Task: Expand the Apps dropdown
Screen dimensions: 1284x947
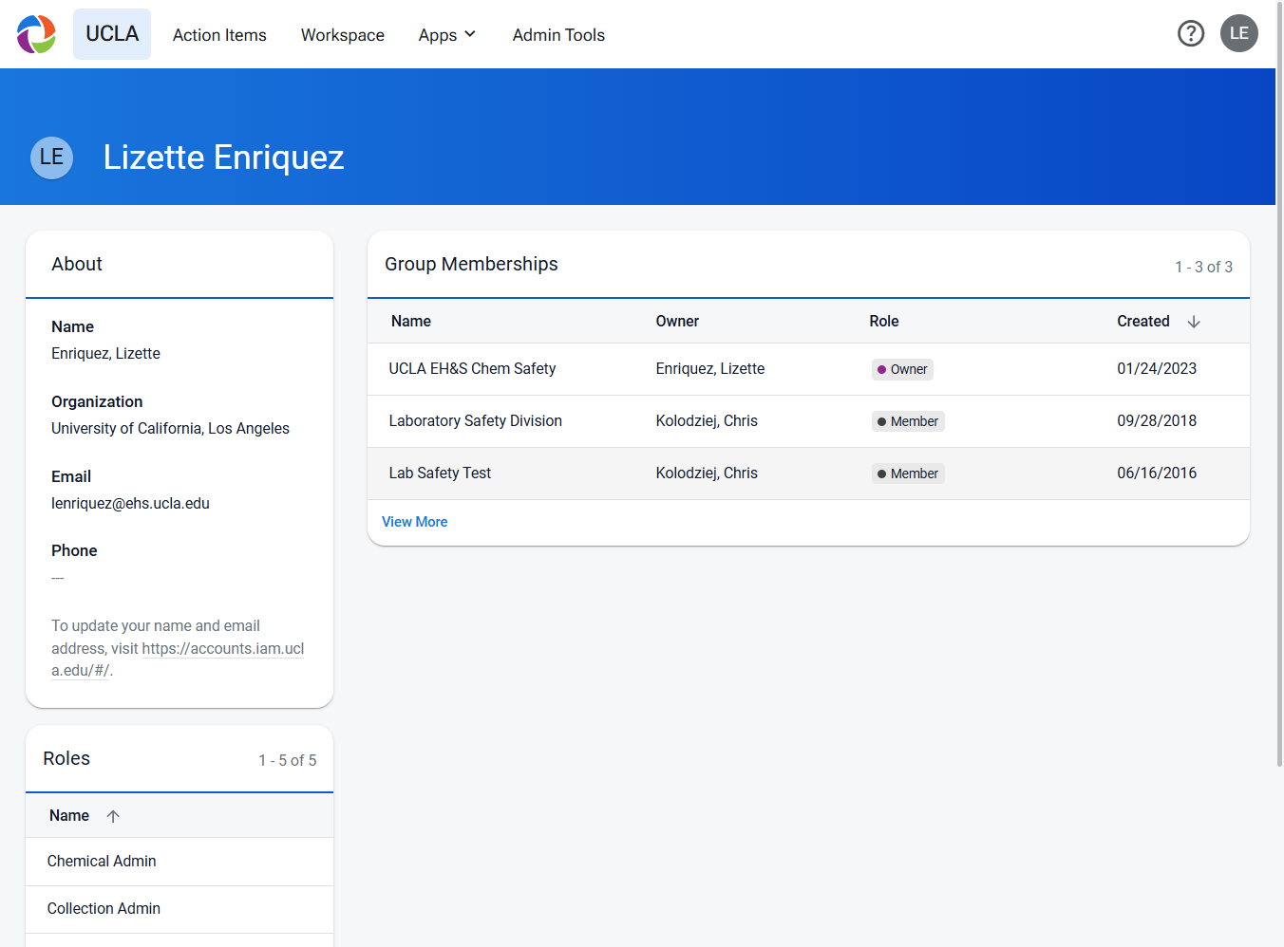Action: click(447, 35)
